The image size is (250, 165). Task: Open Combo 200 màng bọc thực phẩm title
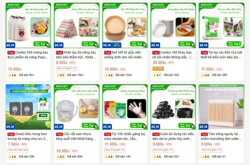tap(28, 55)
